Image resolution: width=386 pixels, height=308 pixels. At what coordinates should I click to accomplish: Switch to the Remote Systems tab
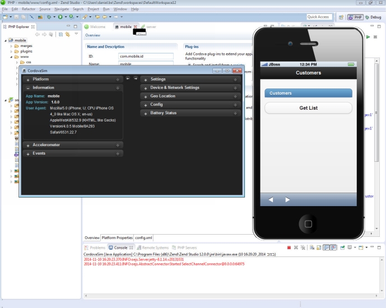pos(153,248)
